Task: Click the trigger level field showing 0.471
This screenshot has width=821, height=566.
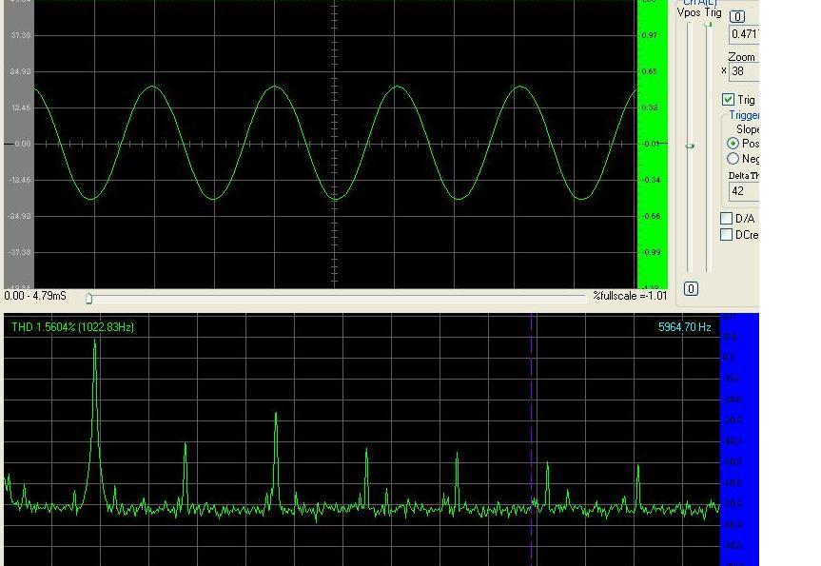Action: click(744, 34)
